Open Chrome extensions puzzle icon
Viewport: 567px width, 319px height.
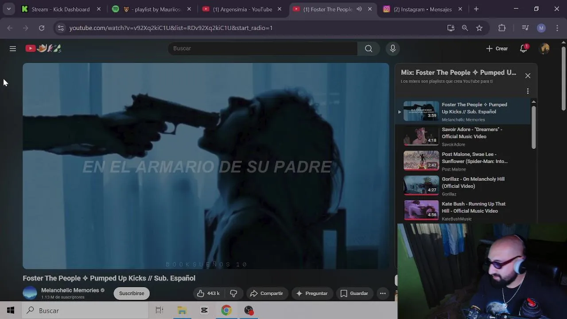(x=502, y=28)
